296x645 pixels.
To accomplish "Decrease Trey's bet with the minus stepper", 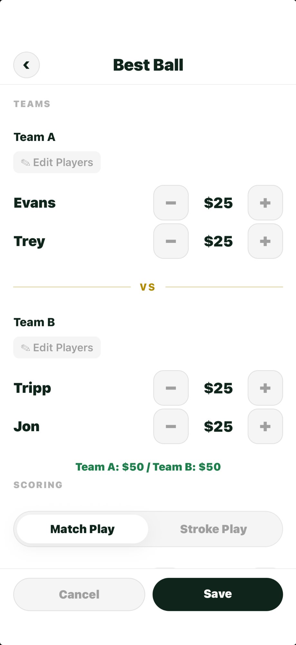I will coord(171,241).
